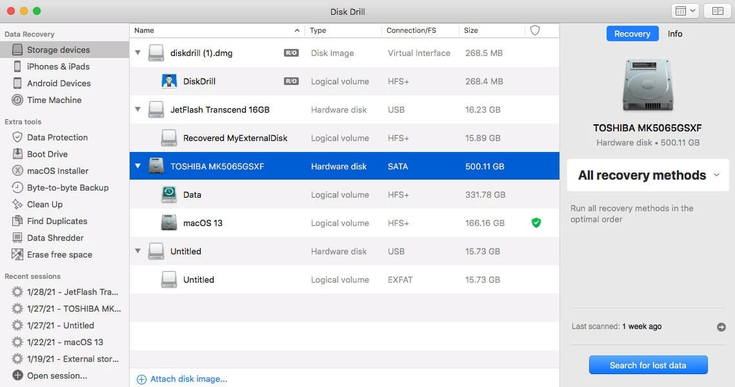Select Storage devices in sidebar

(x=65, y=50)
